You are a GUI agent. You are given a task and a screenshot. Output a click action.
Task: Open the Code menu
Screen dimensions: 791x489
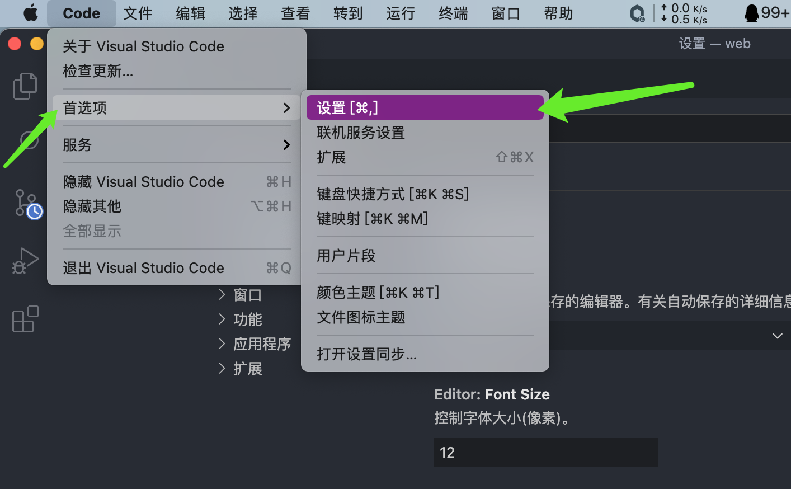(x=82, y=13)
